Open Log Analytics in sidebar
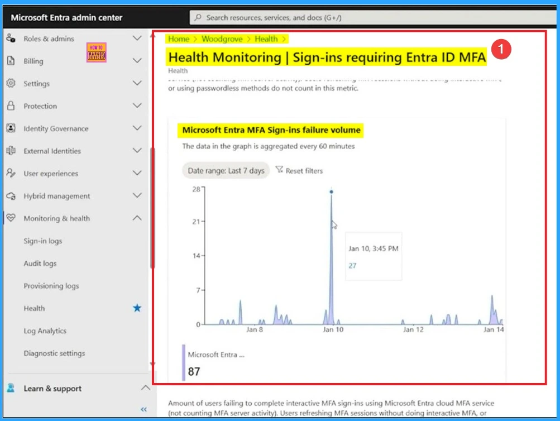This screenshot has height=421, width=560. 45,331
